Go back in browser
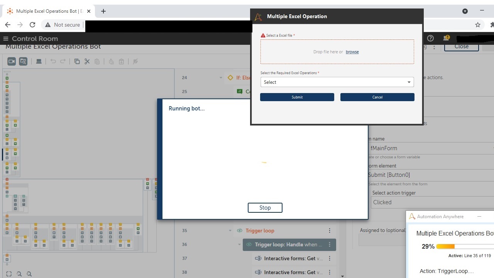The image size is (494, 278). tap(8, 25)
